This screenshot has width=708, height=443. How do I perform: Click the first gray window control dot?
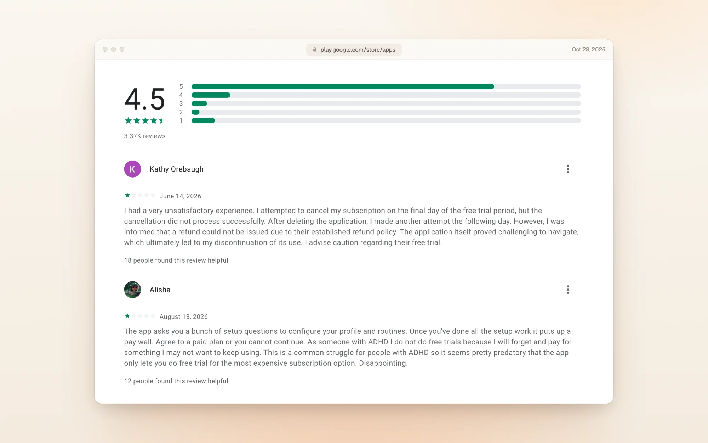[105, 50]
